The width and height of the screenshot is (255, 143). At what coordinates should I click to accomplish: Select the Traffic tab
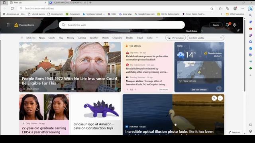[x=149, y=38]
